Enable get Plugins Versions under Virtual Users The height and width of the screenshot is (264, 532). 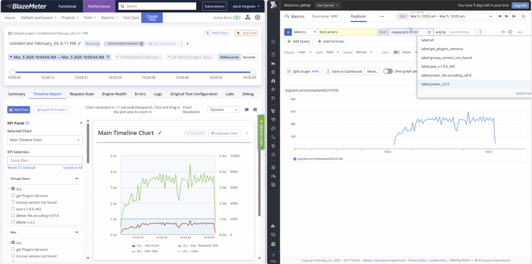click(13, 195)
